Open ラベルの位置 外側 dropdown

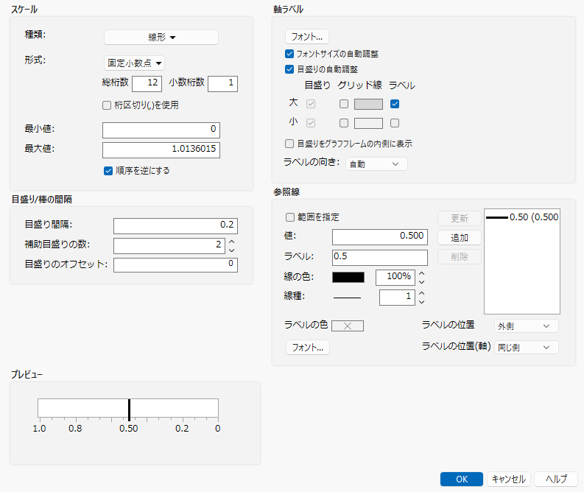527,326
